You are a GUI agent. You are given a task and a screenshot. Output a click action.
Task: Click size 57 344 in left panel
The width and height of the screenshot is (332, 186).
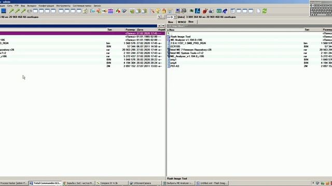tap(131, 47)
